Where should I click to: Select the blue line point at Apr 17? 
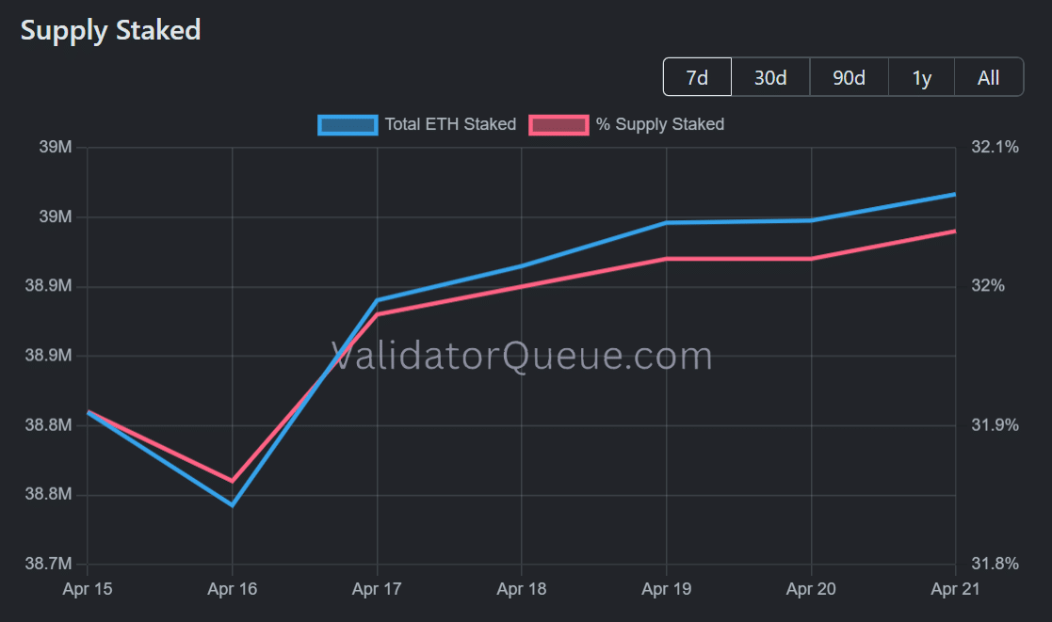(378, 300)
